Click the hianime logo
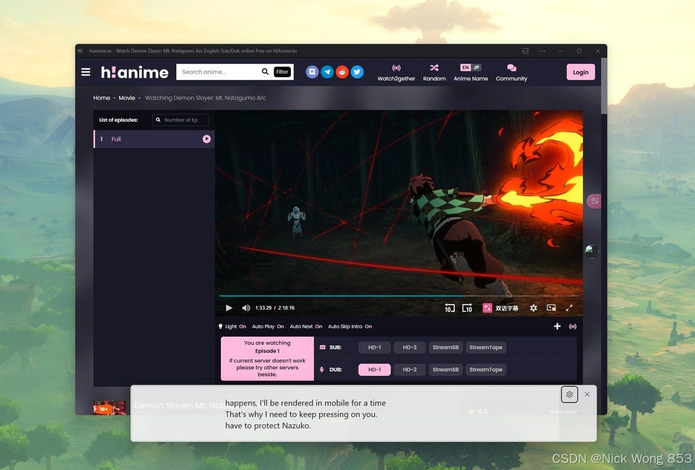 point(134,72)
